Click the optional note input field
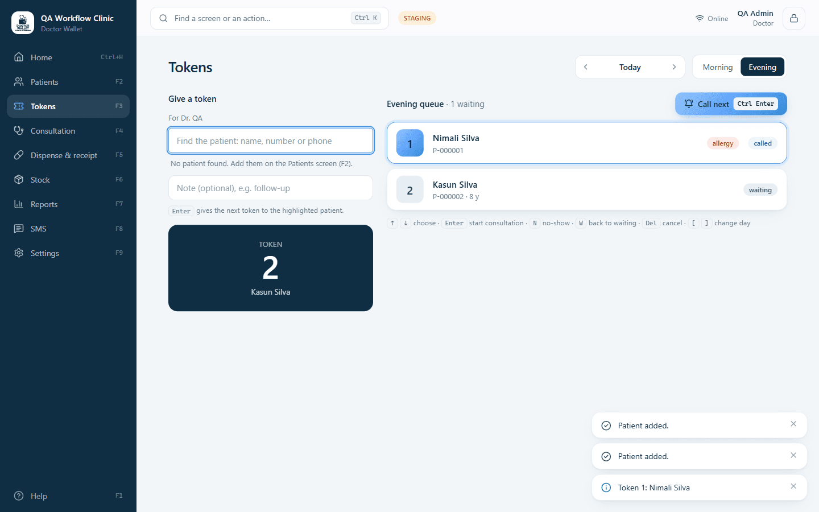 (271, 188)
